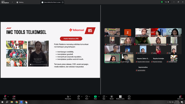The height and width of the screenshot is (104, 185).
Task: Click the girl video thumbnail on slide
Action: click(x=38, y=53)
